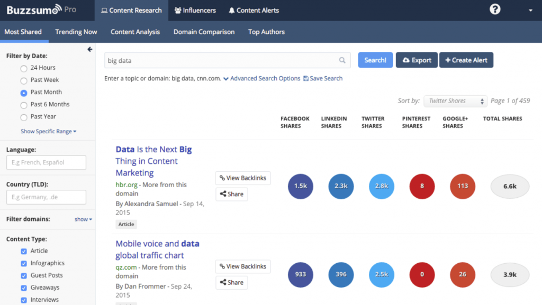The width and height of the screenshot is (542, 305).
Task: Open the Sort by Twitter Shares dropdown
Action: coord(455,101)
